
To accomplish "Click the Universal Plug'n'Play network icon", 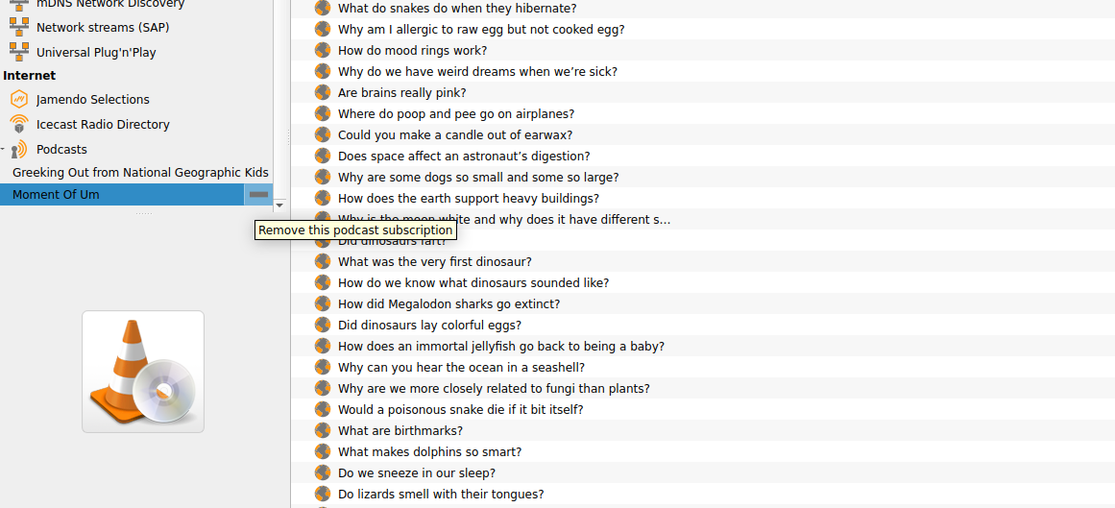I will click(19, 52).
